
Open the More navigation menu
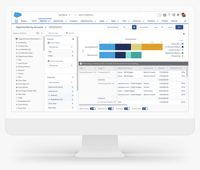point(174,21)
